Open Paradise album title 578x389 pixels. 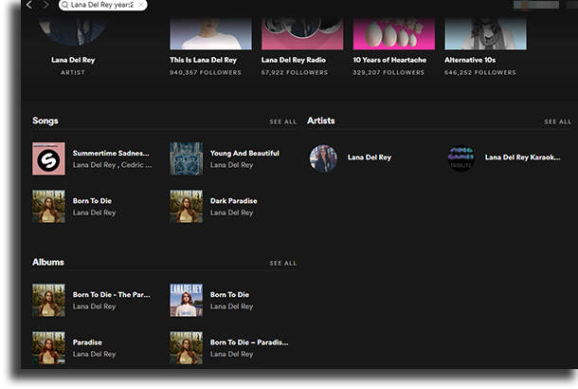(87, 343)
